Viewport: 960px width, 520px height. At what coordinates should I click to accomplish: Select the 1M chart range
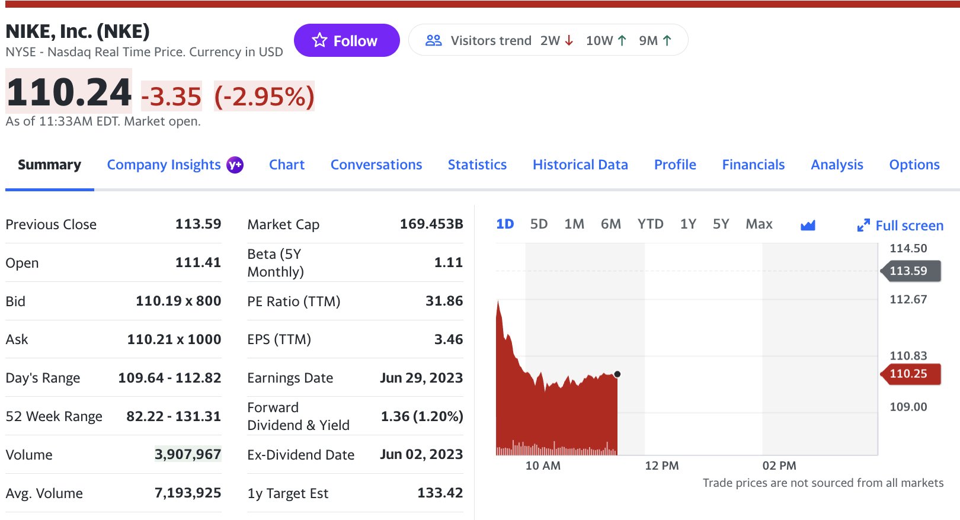[x=574, y=224]
